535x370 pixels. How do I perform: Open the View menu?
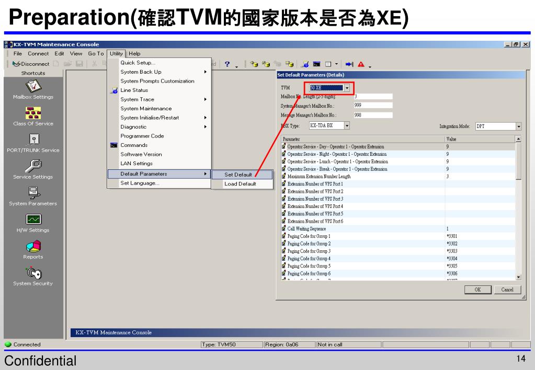pyautogui.click(x=76, y=53)
